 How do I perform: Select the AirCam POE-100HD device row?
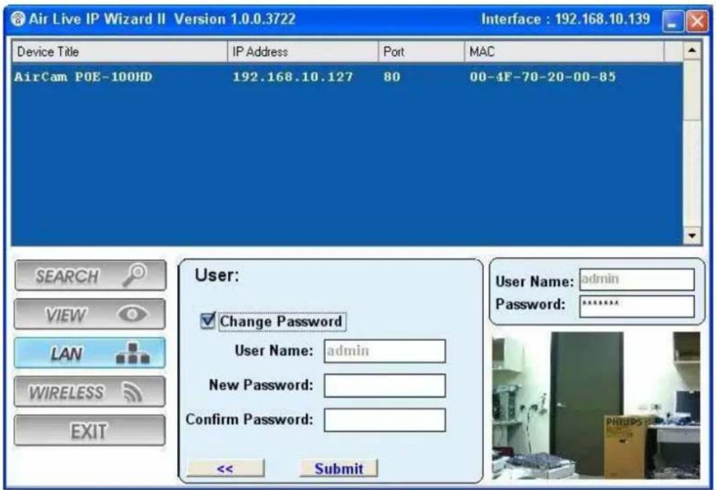[x=347, y=76]
